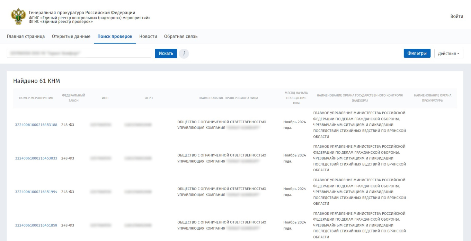Click the Наименование проверяемого лица column header
The height and width of the screenshot is (241, 471).
tap(228, 98)
